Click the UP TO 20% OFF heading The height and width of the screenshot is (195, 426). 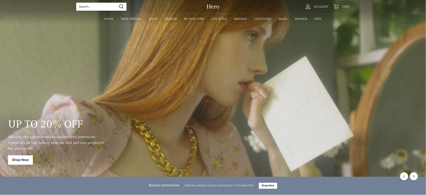pos(46,124)
